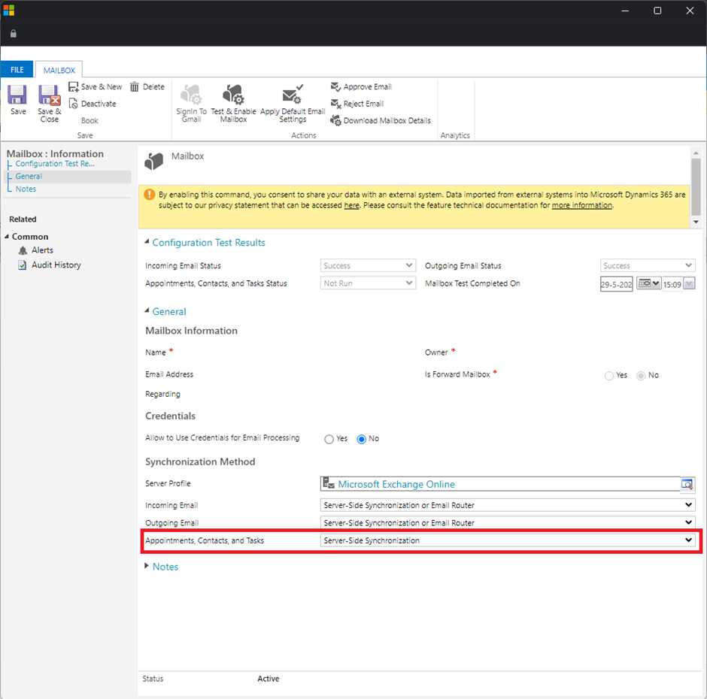The image size is (707, 699).
Task: Click the Mailbox Test Completed date field
Action: point(617,284)
